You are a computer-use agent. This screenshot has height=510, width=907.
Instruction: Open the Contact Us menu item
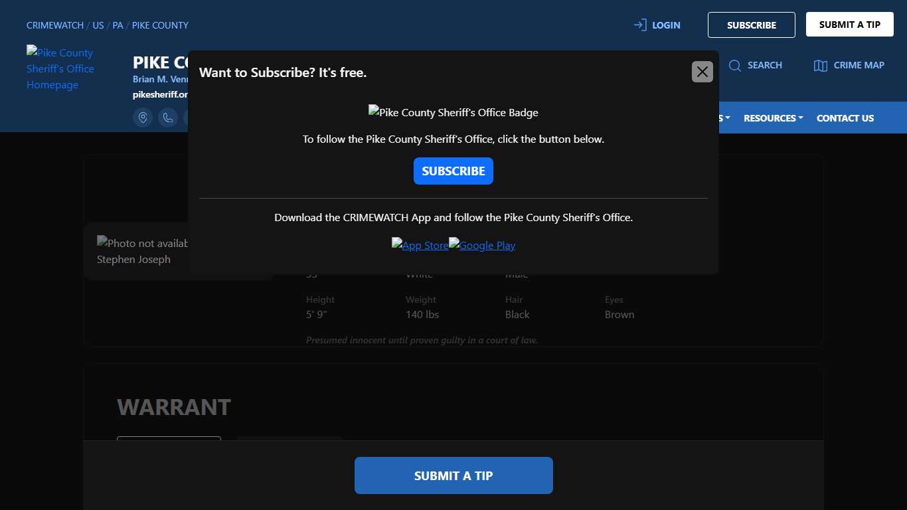(845, 118)
